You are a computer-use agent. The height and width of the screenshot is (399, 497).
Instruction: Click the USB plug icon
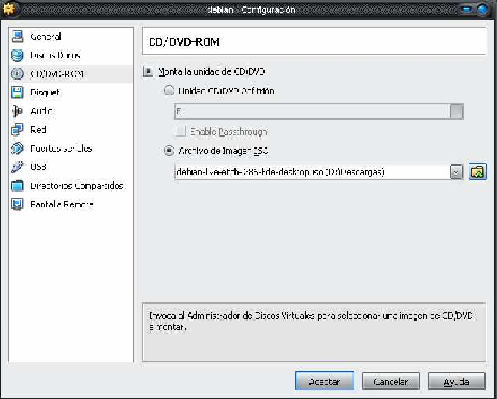pos(18,167)
